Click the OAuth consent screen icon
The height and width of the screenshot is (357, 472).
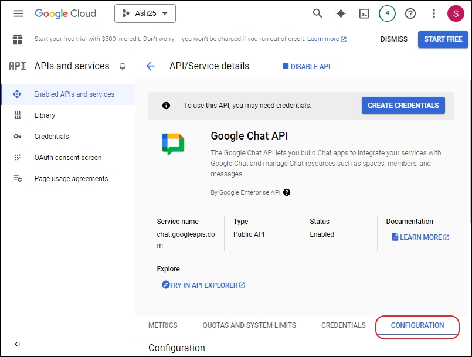coord(18,158)
